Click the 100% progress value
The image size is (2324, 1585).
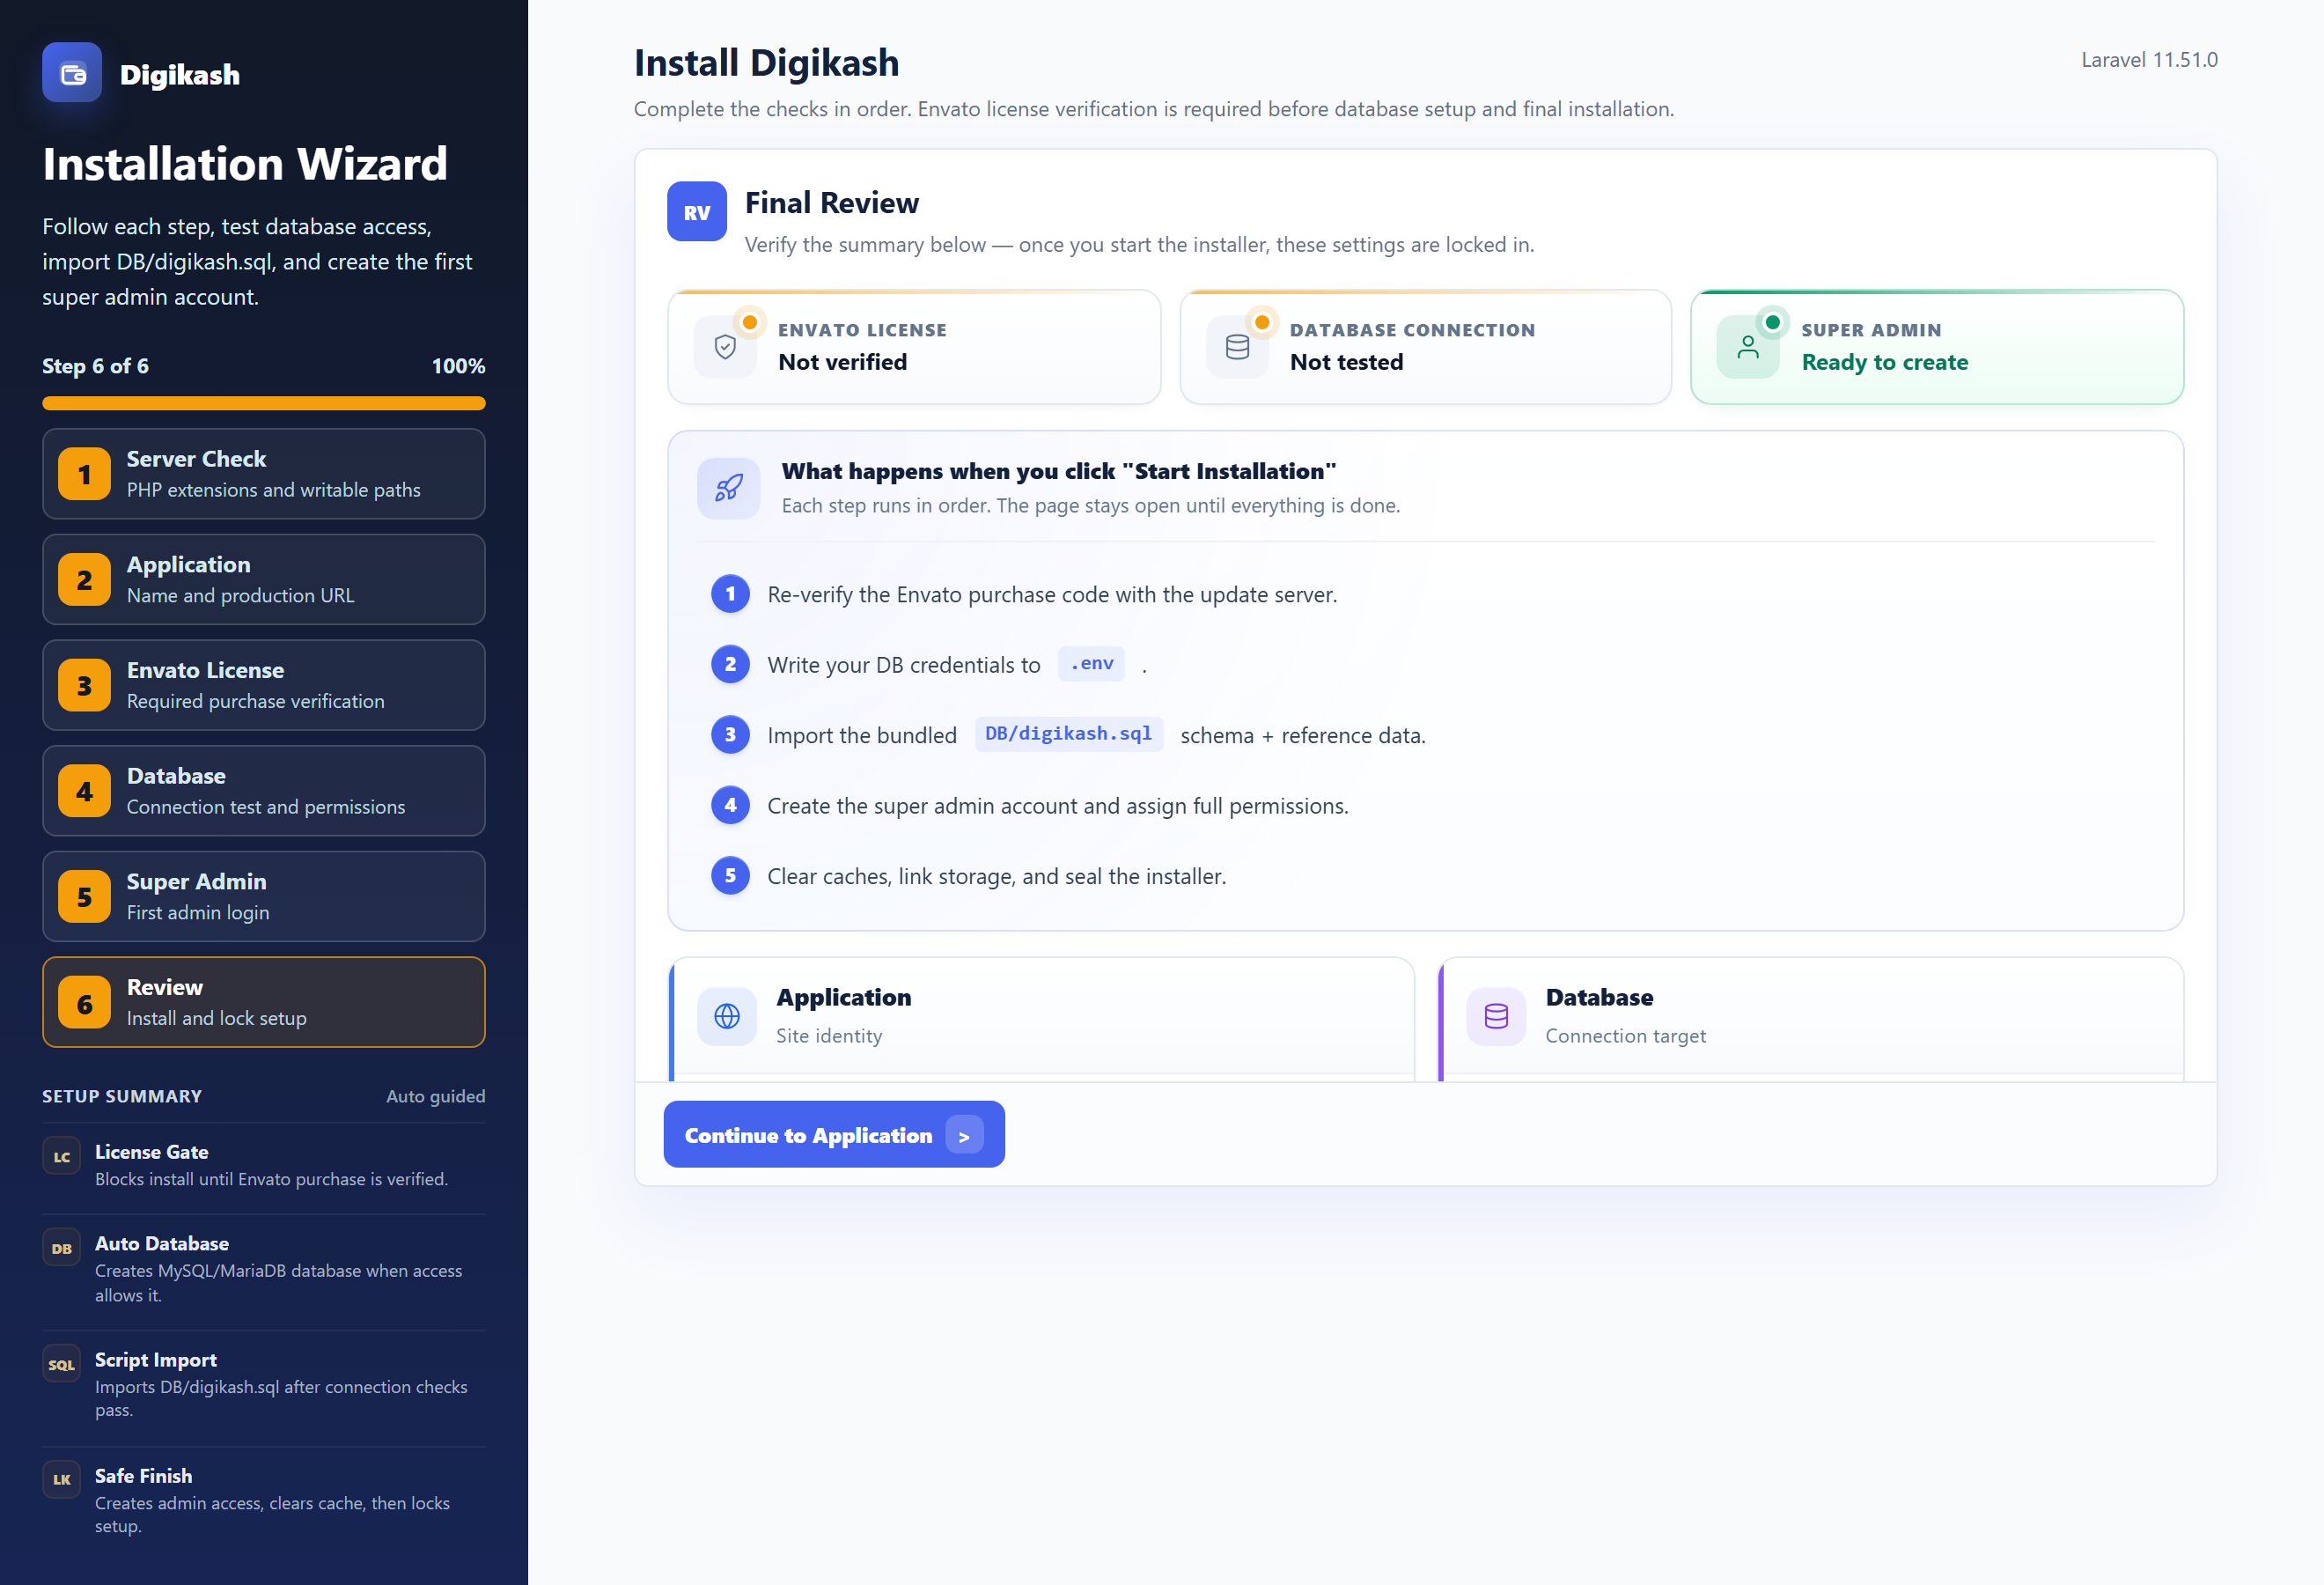pos(458,366)
